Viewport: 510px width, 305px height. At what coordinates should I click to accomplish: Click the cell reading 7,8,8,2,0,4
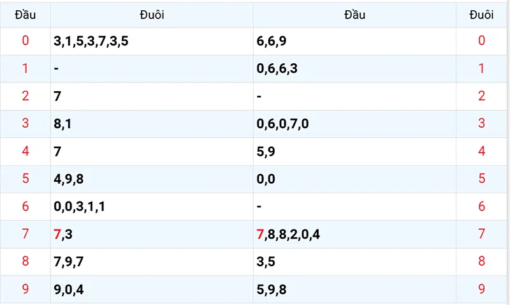[x=288, y=234]
